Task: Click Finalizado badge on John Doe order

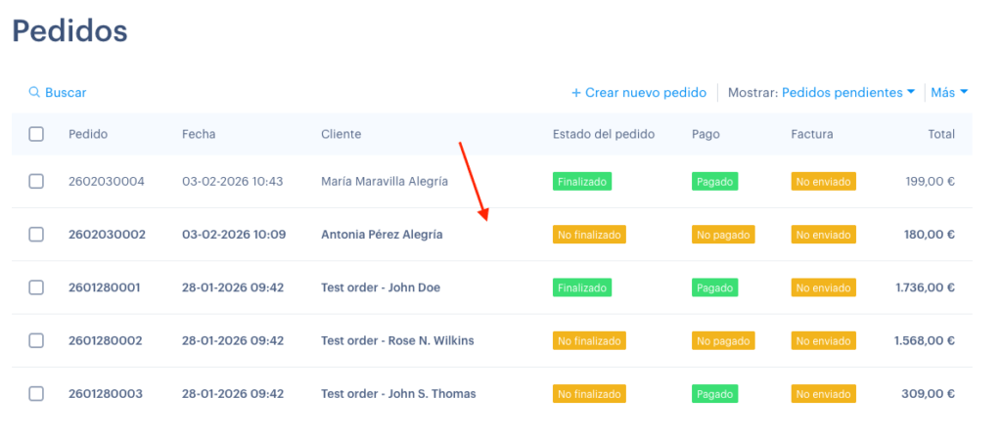Action: pos(582,287)
